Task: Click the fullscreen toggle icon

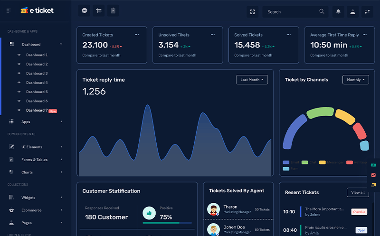Action: (252, 12)
